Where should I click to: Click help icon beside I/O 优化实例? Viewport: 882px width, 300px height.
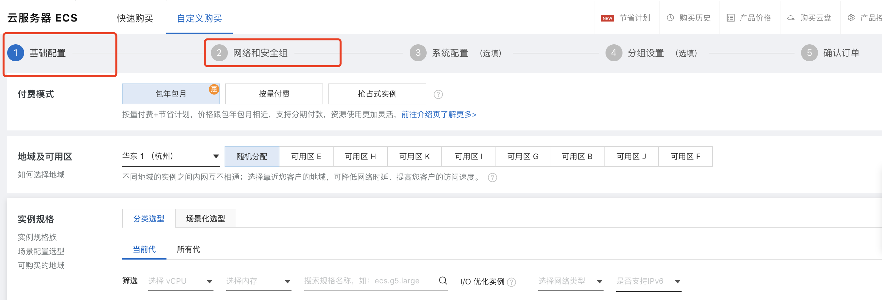tap(511, 282)
